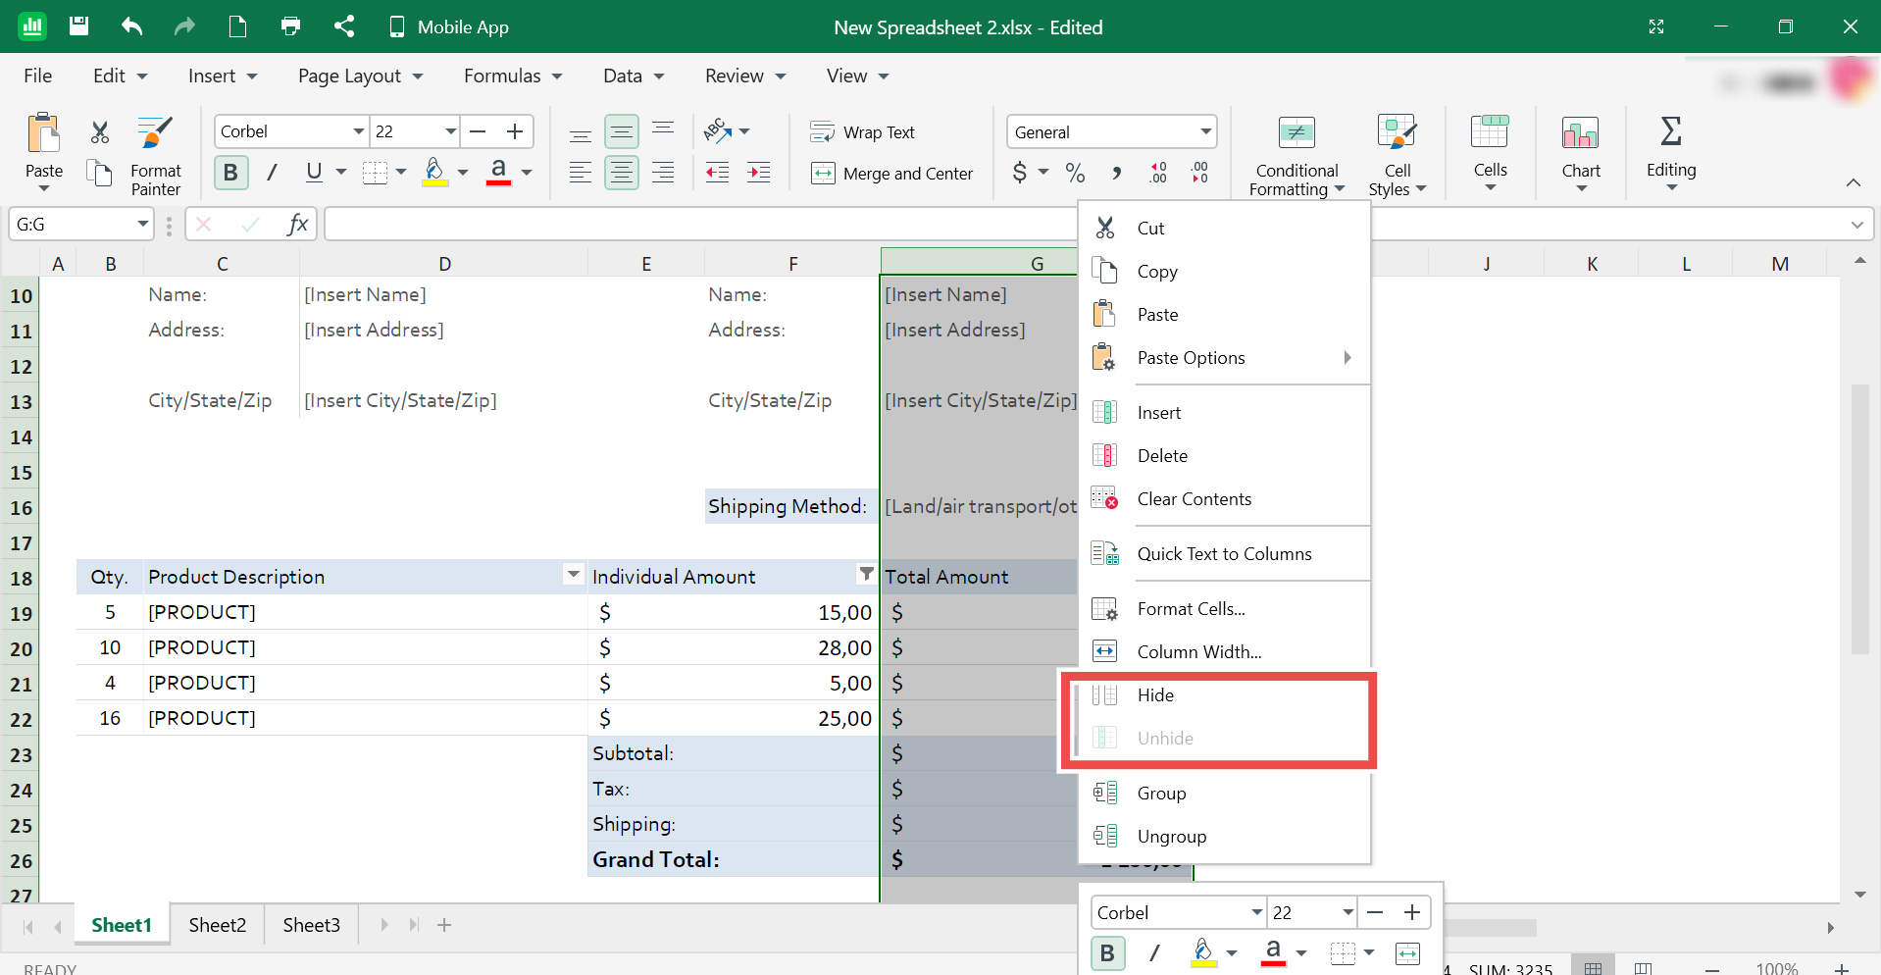This screenshot has width=1881, height=975.
Task: Toggle Wrap Text
Action: tap(863, 132)
